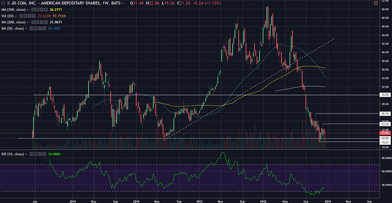Remove the MA (100, close) indicator
This screenshot has height=203, width=392.
[46, 10]
